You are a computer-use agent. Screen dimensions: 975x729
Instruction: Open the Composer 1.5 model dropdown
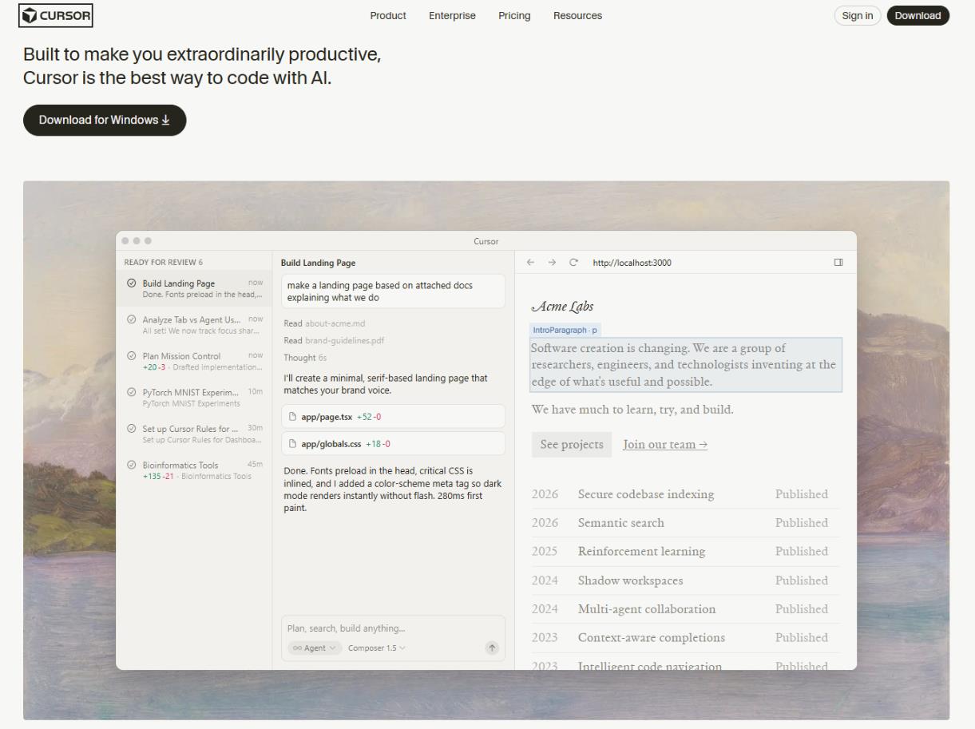tap(376, 648)
